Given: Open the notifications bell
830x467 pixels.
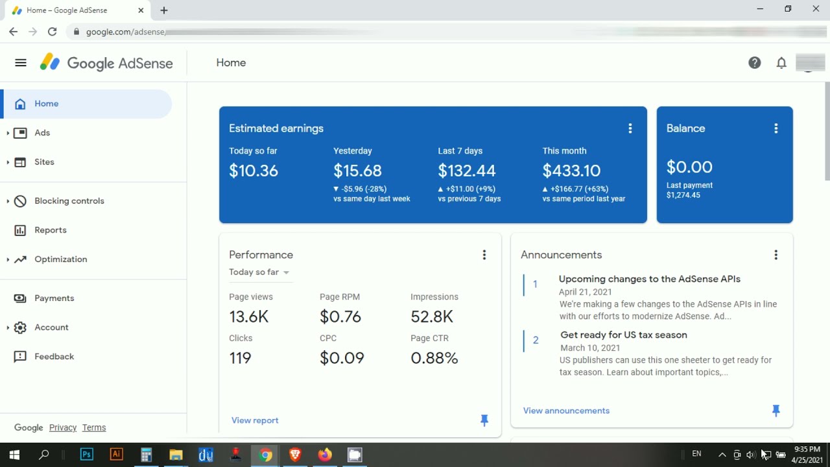Looking at the screenshot, I should (x=781, y=63).
